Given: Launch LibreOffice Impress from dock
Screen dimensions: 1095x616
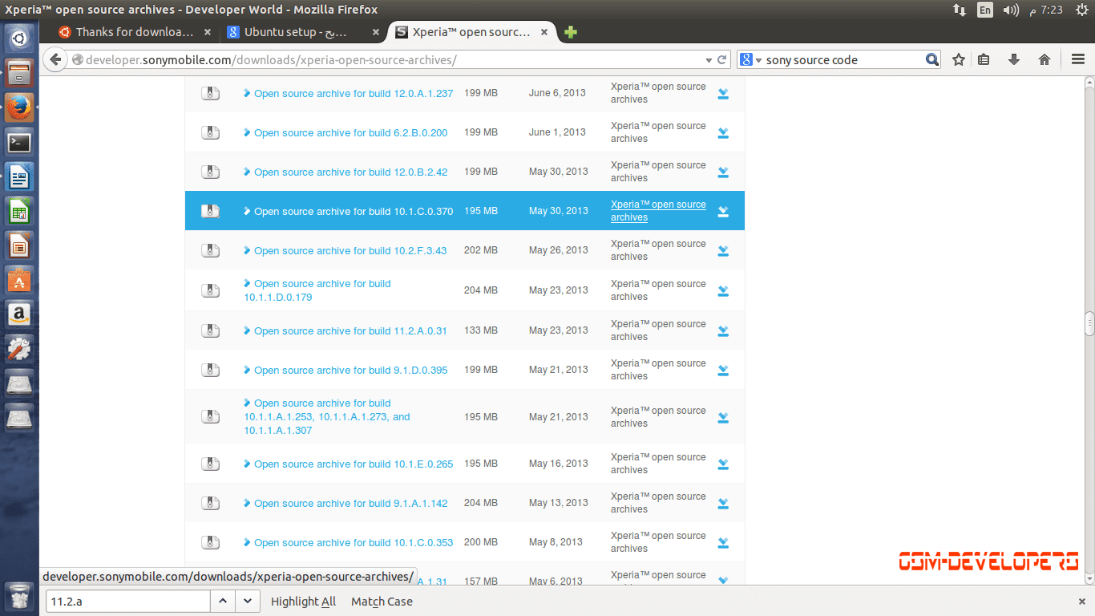Looking at the screenshot, I should click(x=19, y=246).
